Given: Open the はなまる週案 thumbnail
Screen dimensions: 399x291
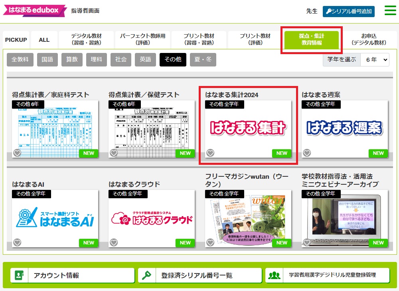Looking at the screenshot, I should point(345,129).
